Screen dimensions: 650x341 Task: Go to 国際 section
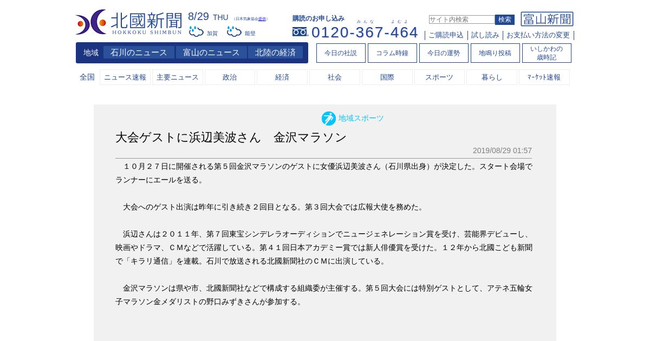click(x=387, y=77)
